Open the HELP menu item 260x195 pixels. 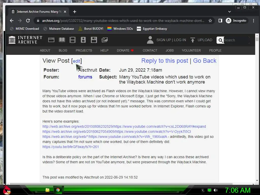click(104, 51)
